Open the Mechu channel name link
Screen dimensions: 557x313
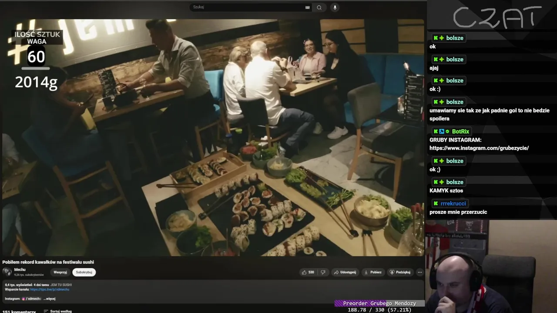20,270
